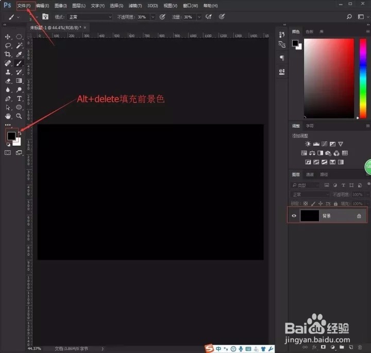Screen dimensions: 371x353
Task: Open the edit toolbar ellipsis menu
Action: 8,125
